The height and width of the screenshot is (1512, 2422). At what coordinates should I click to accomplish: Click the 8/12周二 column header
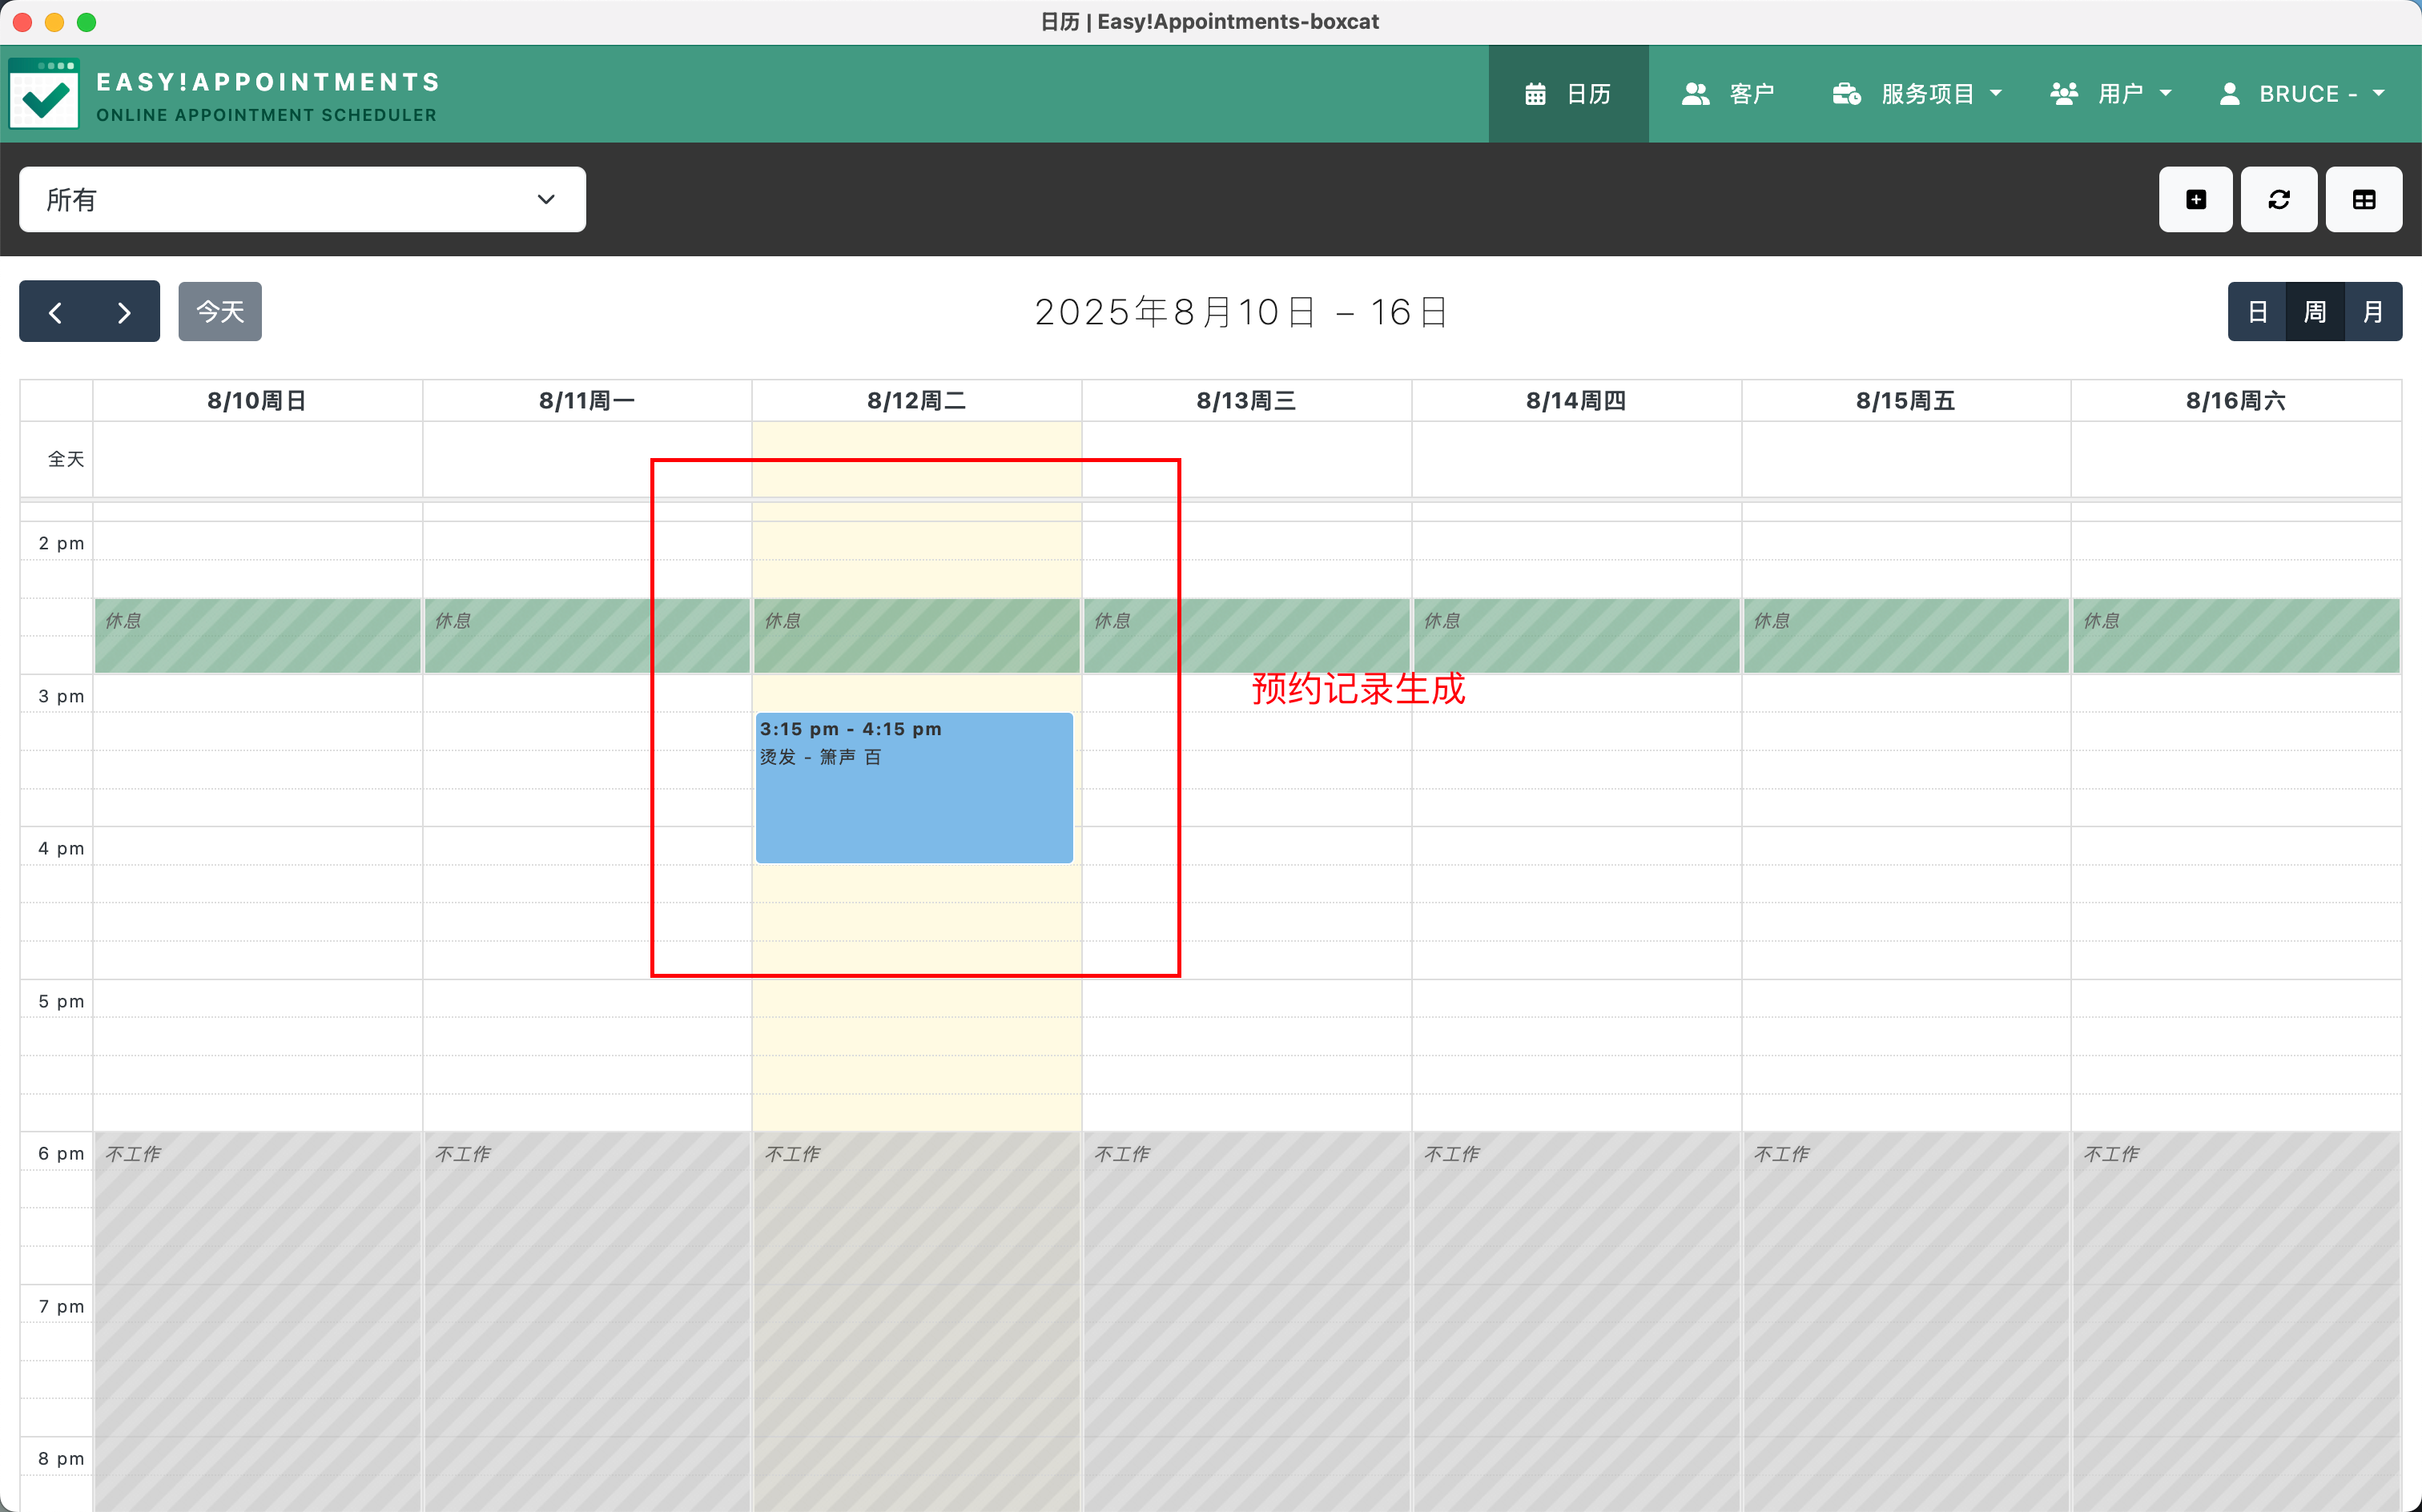tap(917, 401)
